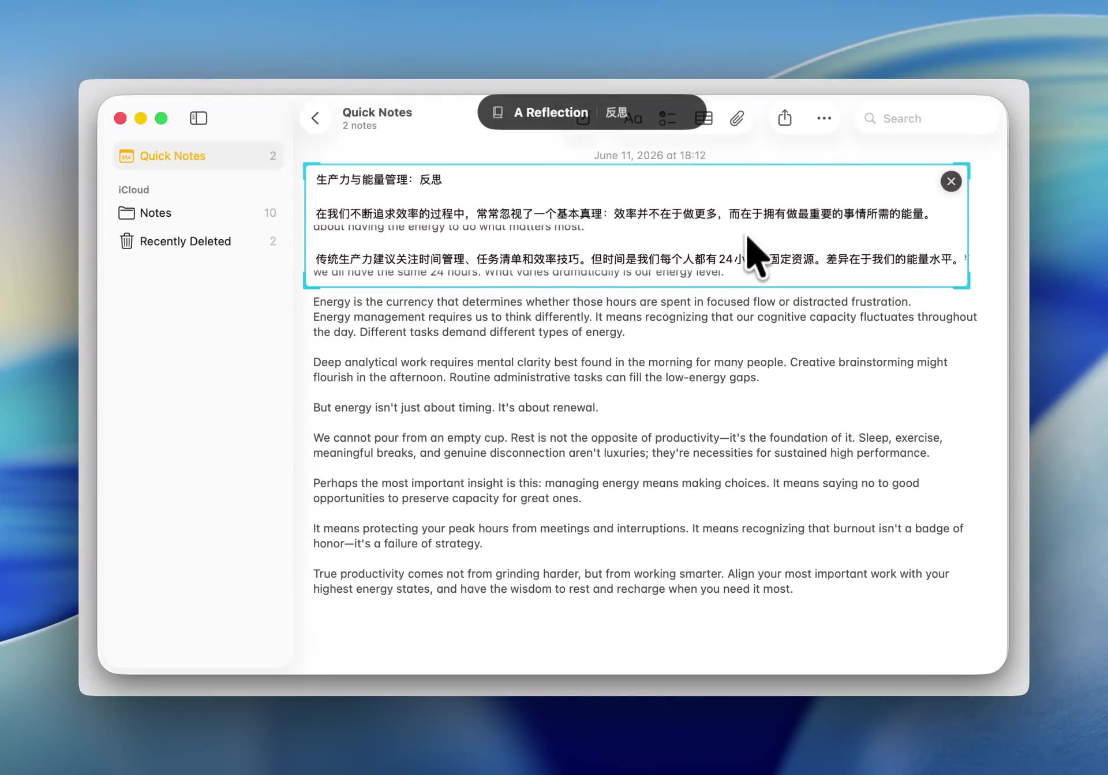Click paragraph starting We cannot pour
Screen dimensions: 1108x775
[x=627, y=445]
